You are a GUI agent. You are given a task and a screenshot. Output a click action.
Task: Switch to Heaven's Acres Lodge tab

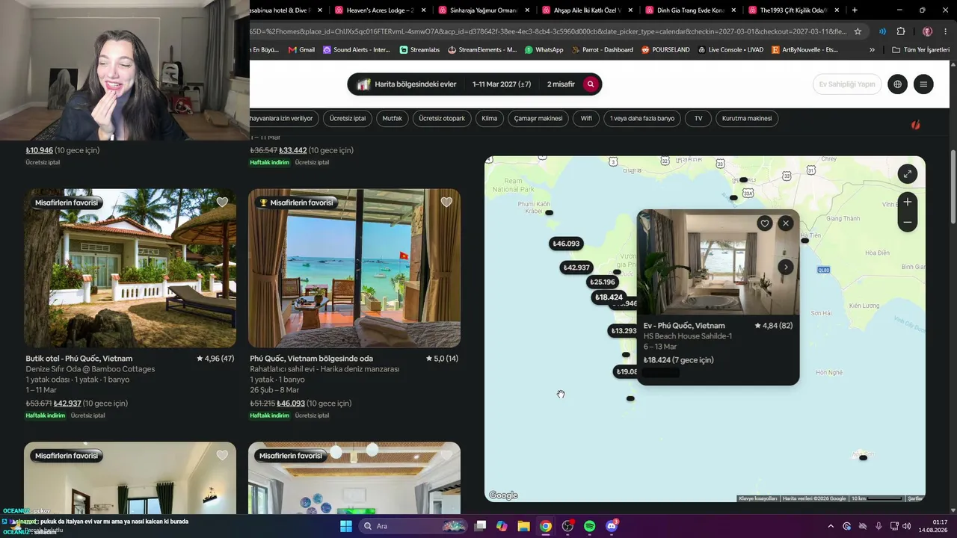(x=379, y=10)
